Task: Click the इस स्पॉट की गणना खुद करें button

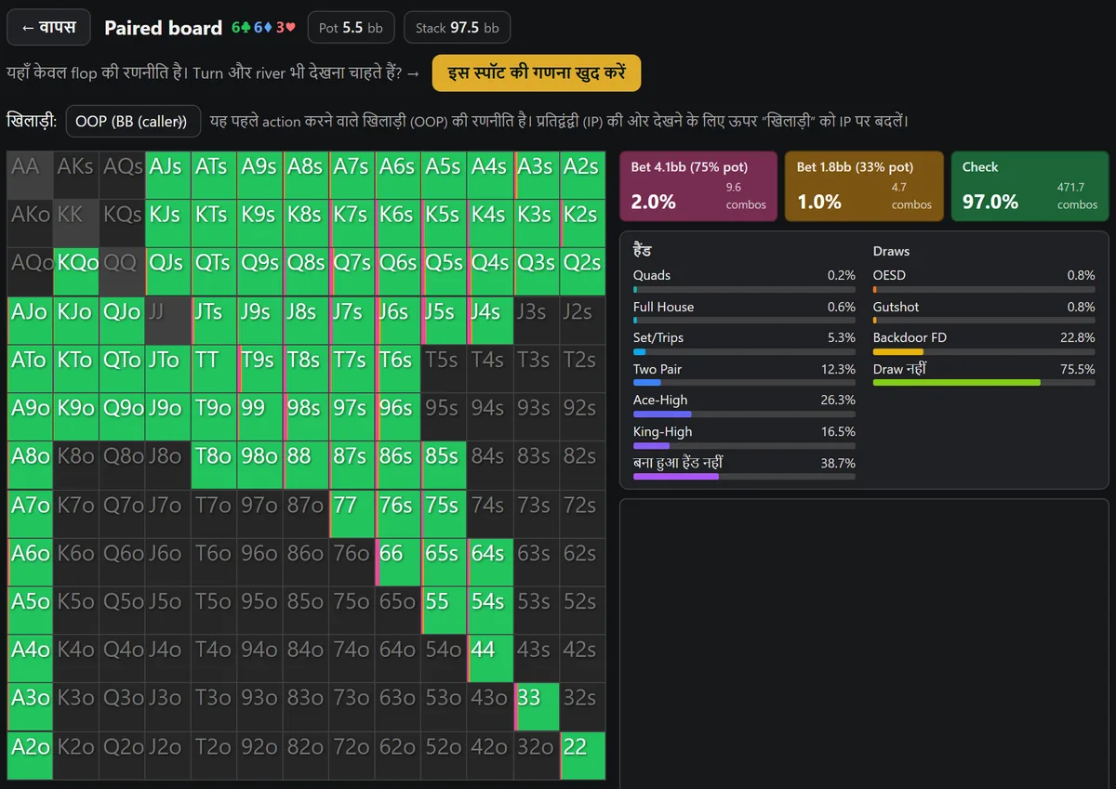Action: [x=537, y=72]
